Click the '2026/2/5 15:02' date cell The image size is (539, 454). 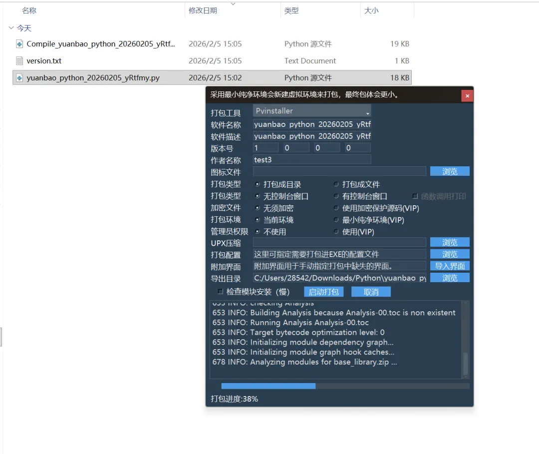[x=215, y=78]
